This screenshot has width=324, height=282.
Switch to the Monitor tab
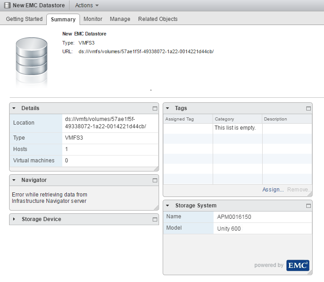pos(93,19)
